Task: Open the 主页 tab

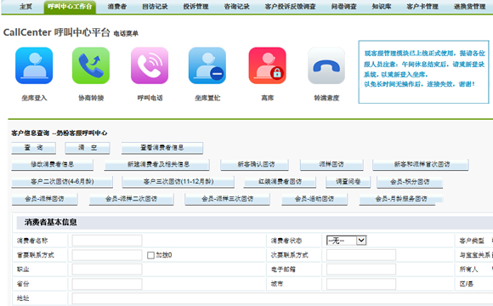Action: click(x=25, y=6)
